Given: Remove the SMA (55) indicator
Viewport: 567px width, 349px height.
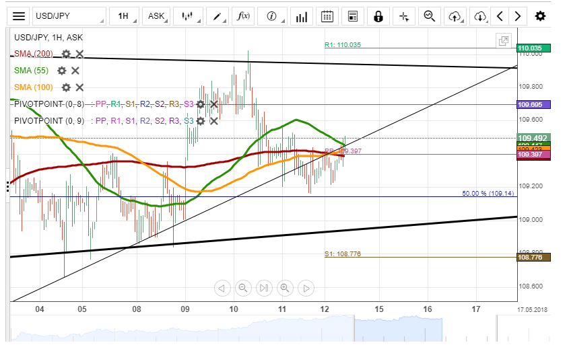Looking at the screenshot, I should click(75, 70).
